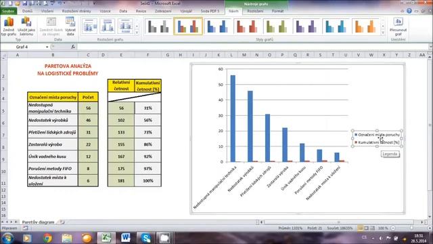Open Microsoft Word from taskbar
The height and width of the screenshot is (244, 433).
point(126,238)
